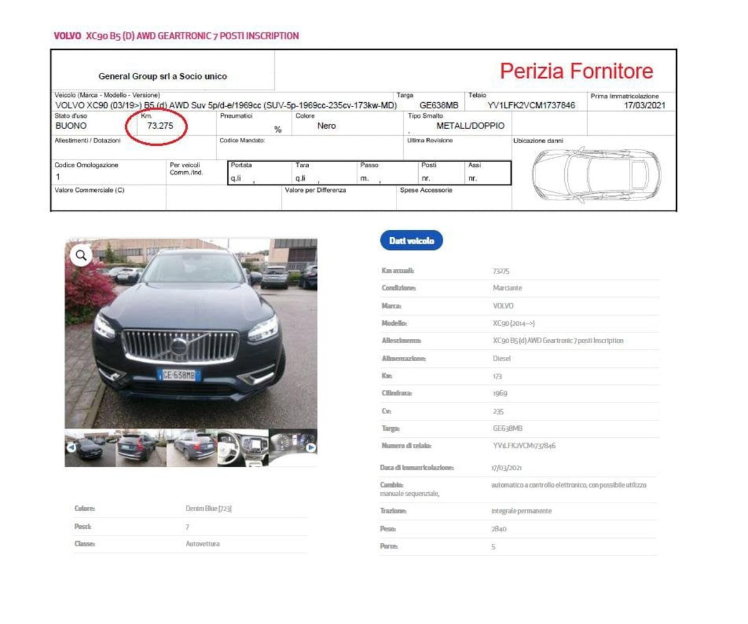This screenshot has height=624, width=748.
Task: Click the vehicle version description line
Action: click(226, 105)
